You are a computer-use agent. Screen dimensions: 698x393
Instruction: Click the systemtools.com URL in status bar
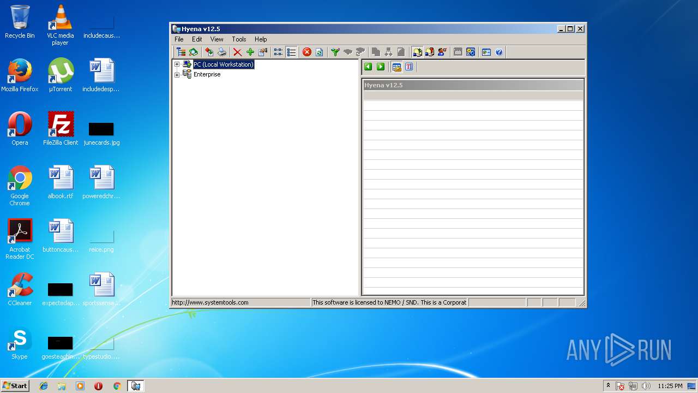pyautogui.click(x=210, y=302)
